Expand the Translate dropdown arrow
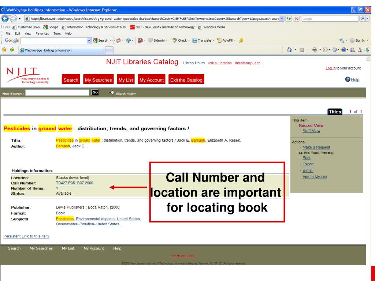 click(214, 40)
